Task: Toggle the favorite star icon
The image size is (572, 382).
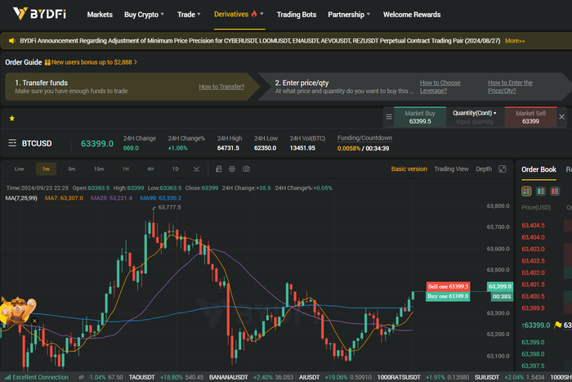Action: click(x=12, y=119)
